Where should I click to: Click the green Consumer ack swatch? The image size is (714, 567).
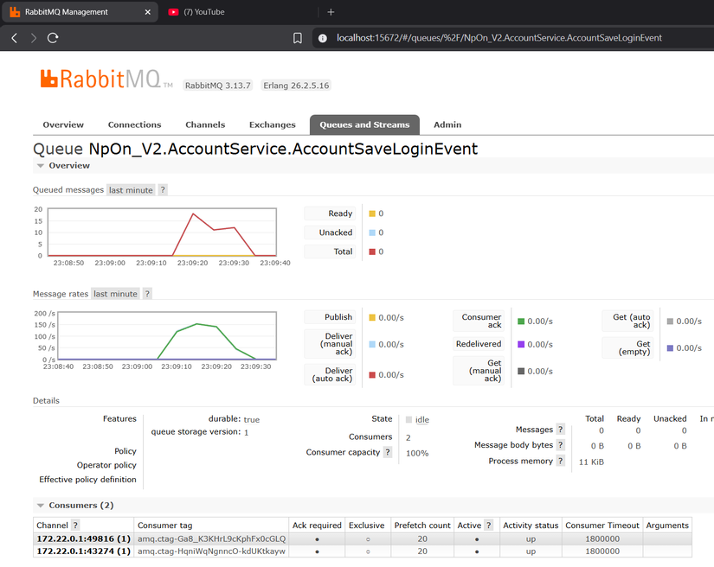(521, 322)
